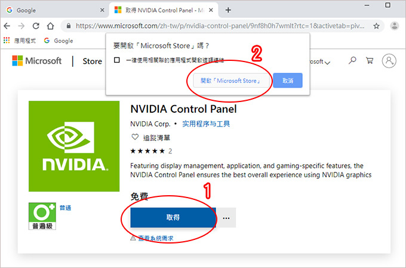The height and width of the screenshot is (268, 406).
Task: Minimize the browser window
Action: click(367, 5)
